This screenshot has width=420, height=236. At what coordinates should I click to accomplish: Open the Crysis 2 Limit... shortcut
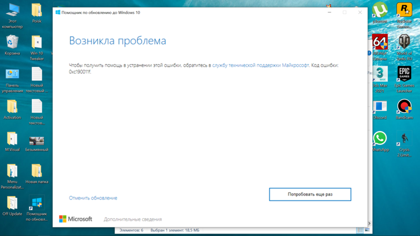point(404,145)
